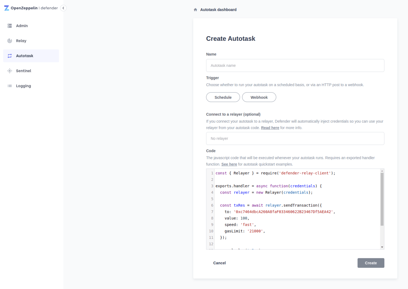Select the Webhook trigger option
408x289 pixels.
pos(259,97)
